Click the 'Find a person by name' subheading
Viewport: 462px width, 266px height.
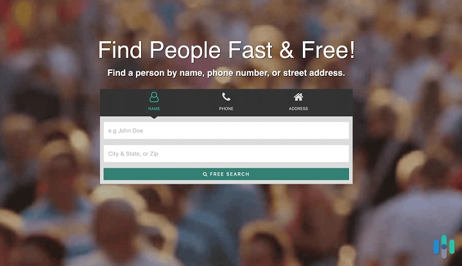tap(226, 73)
